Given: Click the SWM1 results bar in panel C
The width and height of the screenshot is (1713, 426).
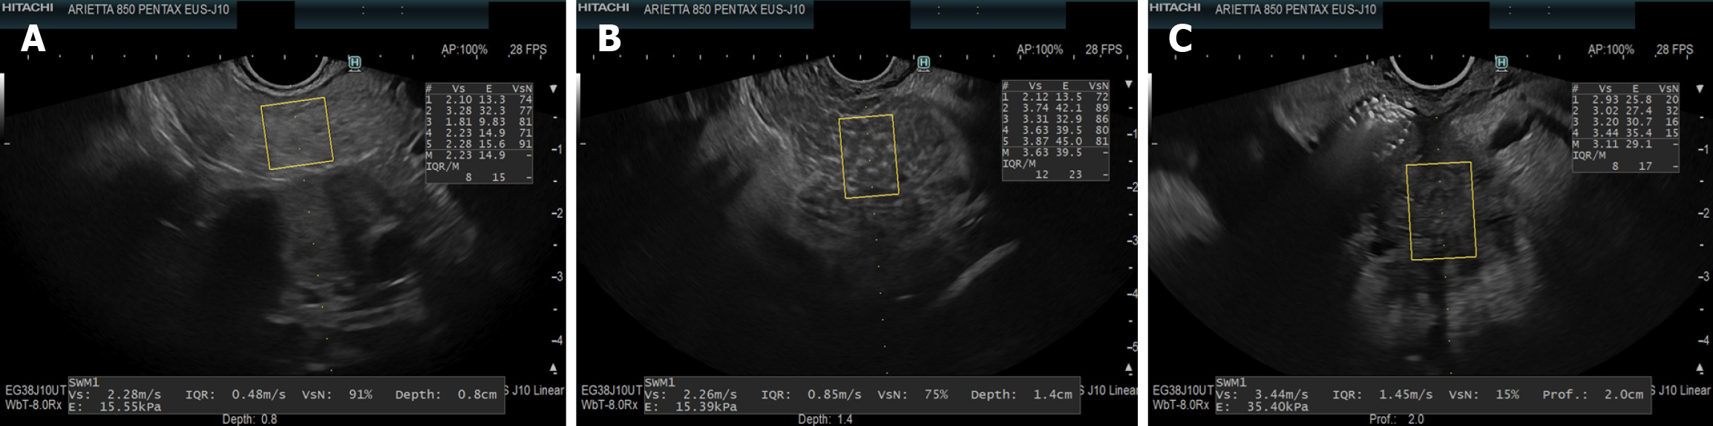Looking at the screenshot, I should (x=1432, y=395).
